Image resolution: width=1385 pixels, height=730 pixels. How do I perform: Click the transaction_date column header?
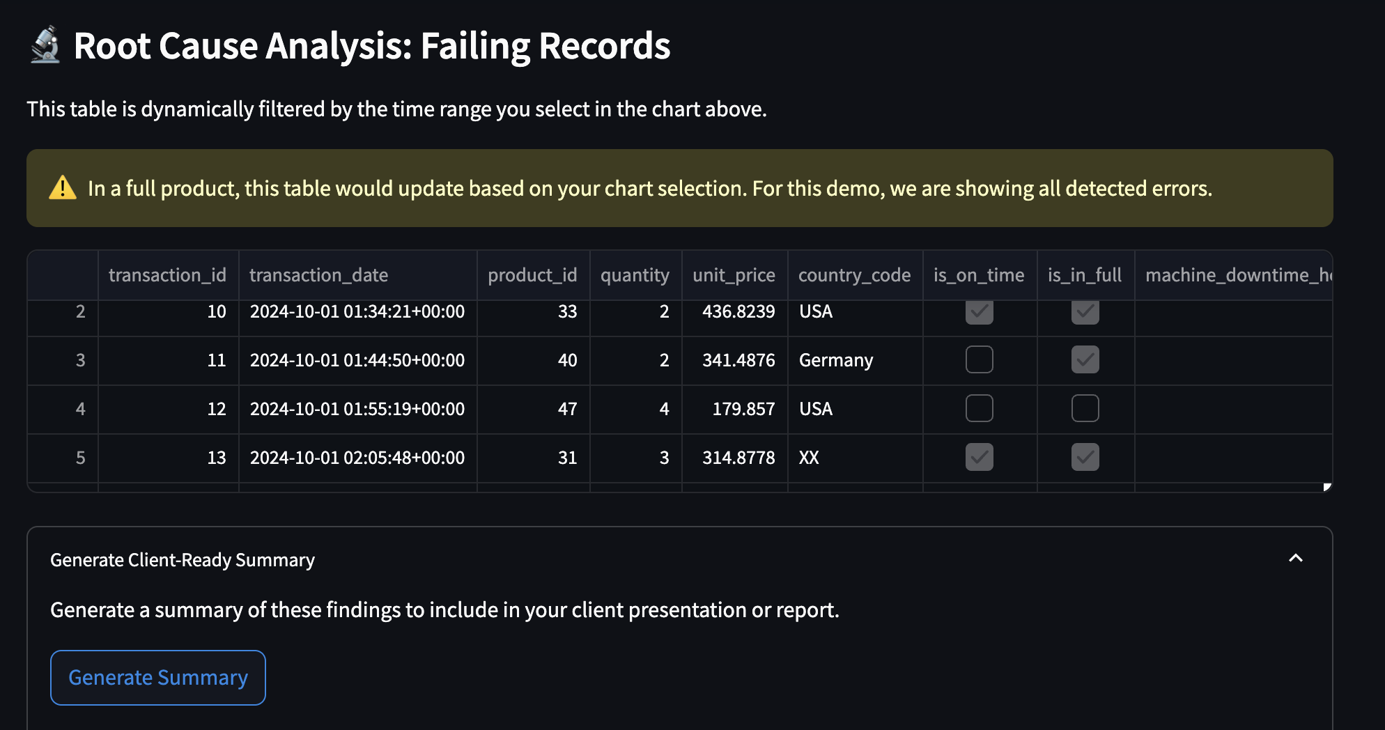318,274
